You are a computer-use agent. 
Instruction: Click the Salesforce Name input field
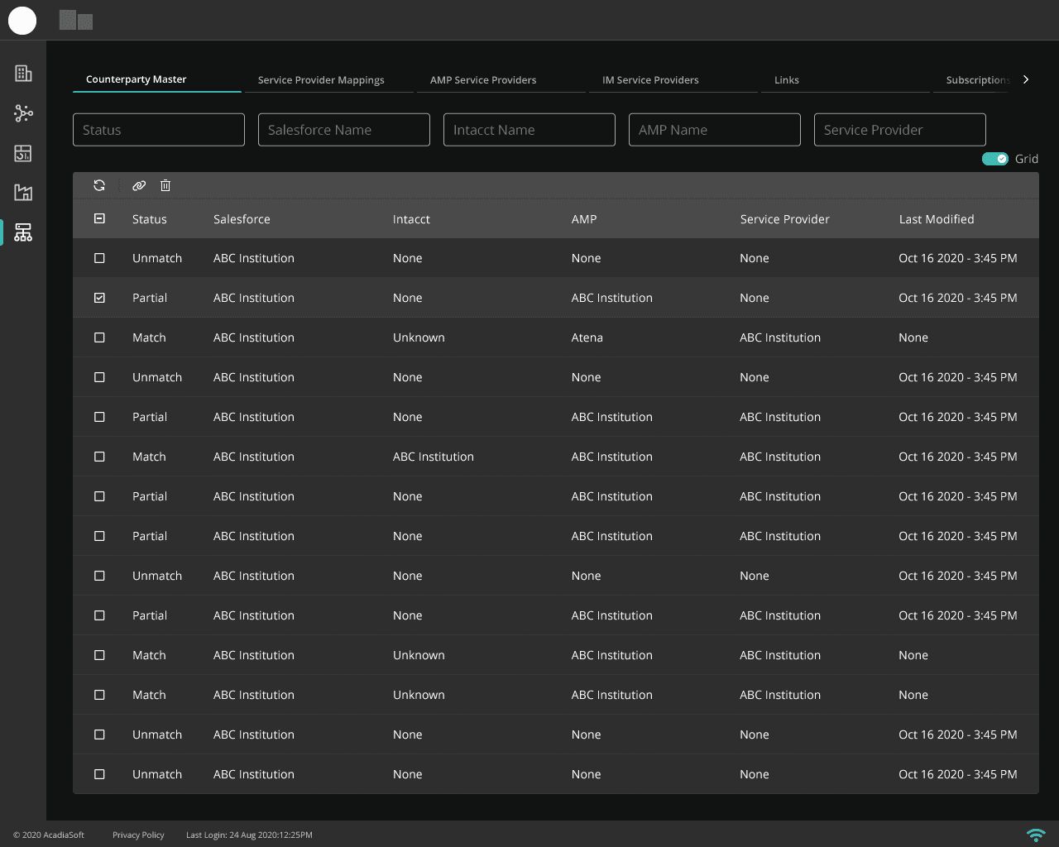click(343, 130)
